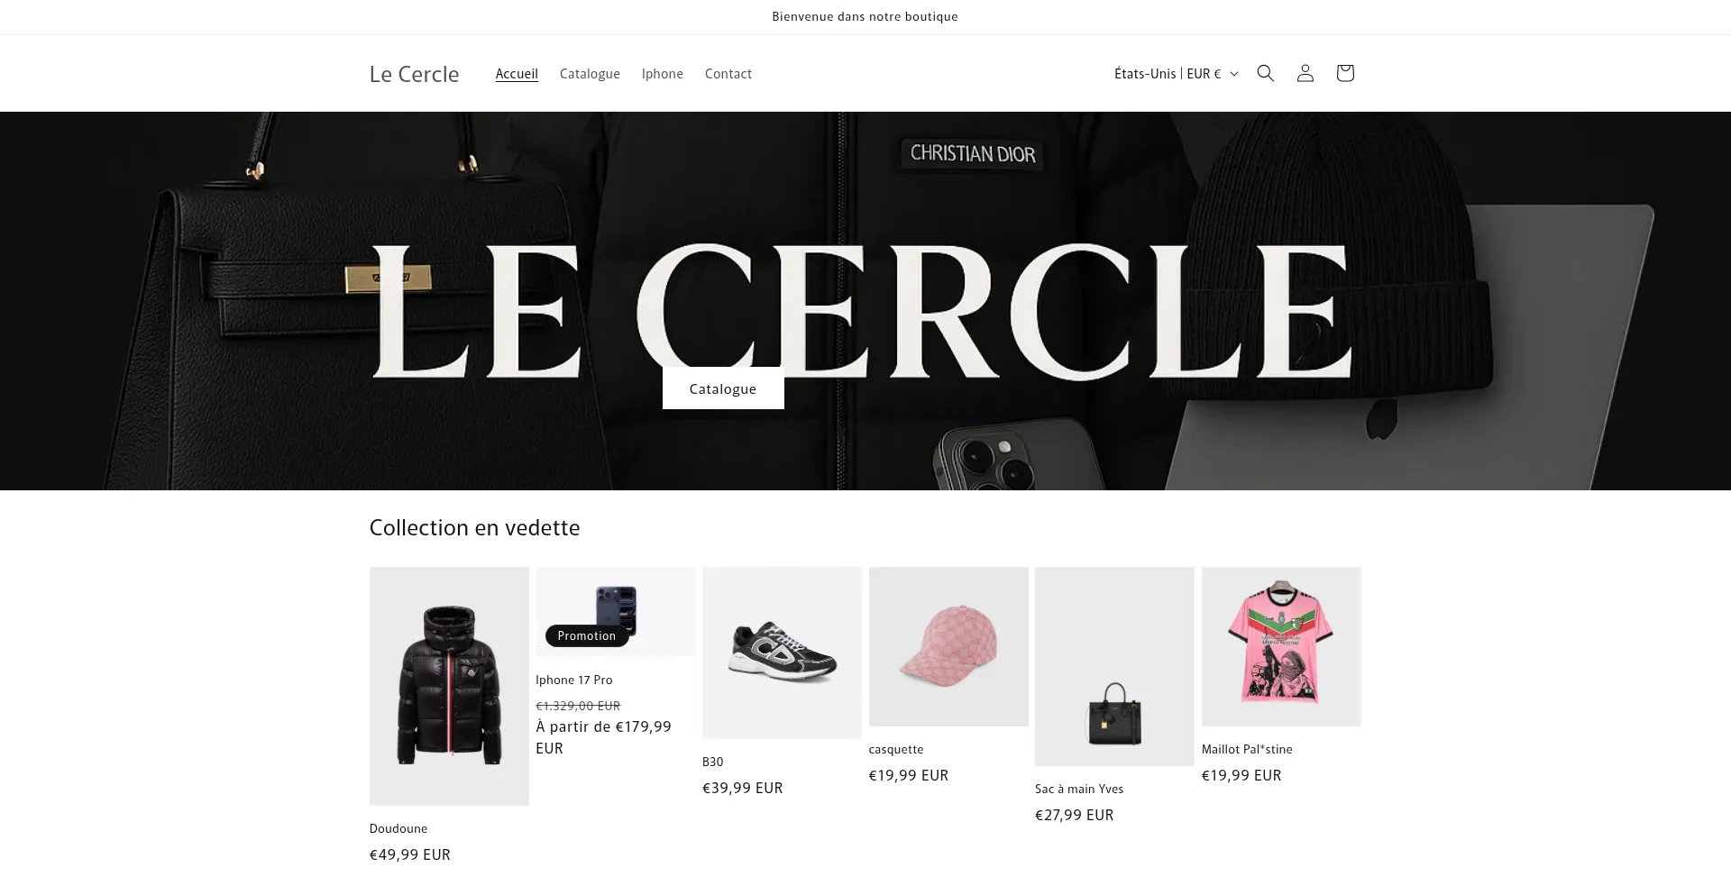1731x895 pixels.
Task: Go to Accueil in navigation
Action: [x=517, y=74]
